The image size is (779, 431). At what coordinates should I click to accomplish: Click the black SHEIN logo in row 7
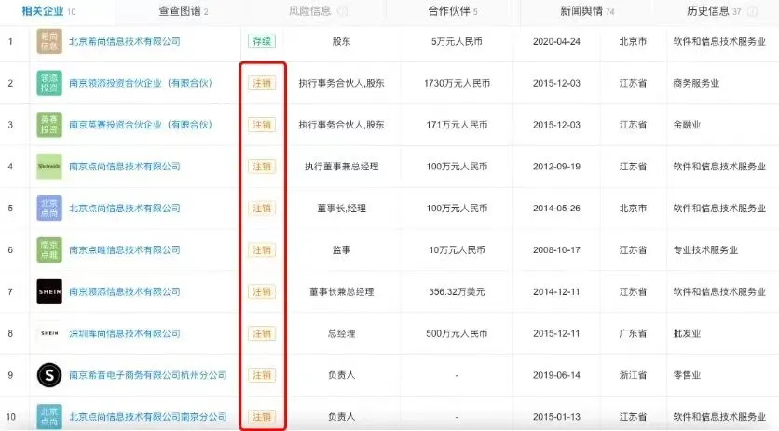pos(49,291)
